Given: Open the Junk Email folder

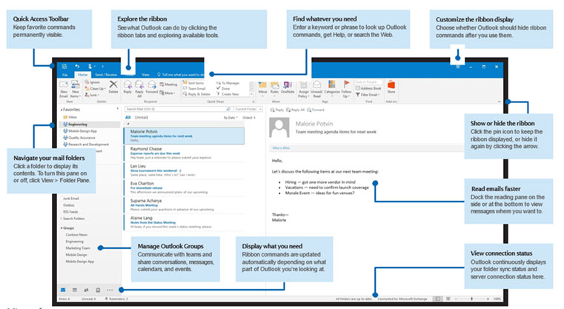Looking at the screenshot, I should (71, 198).
